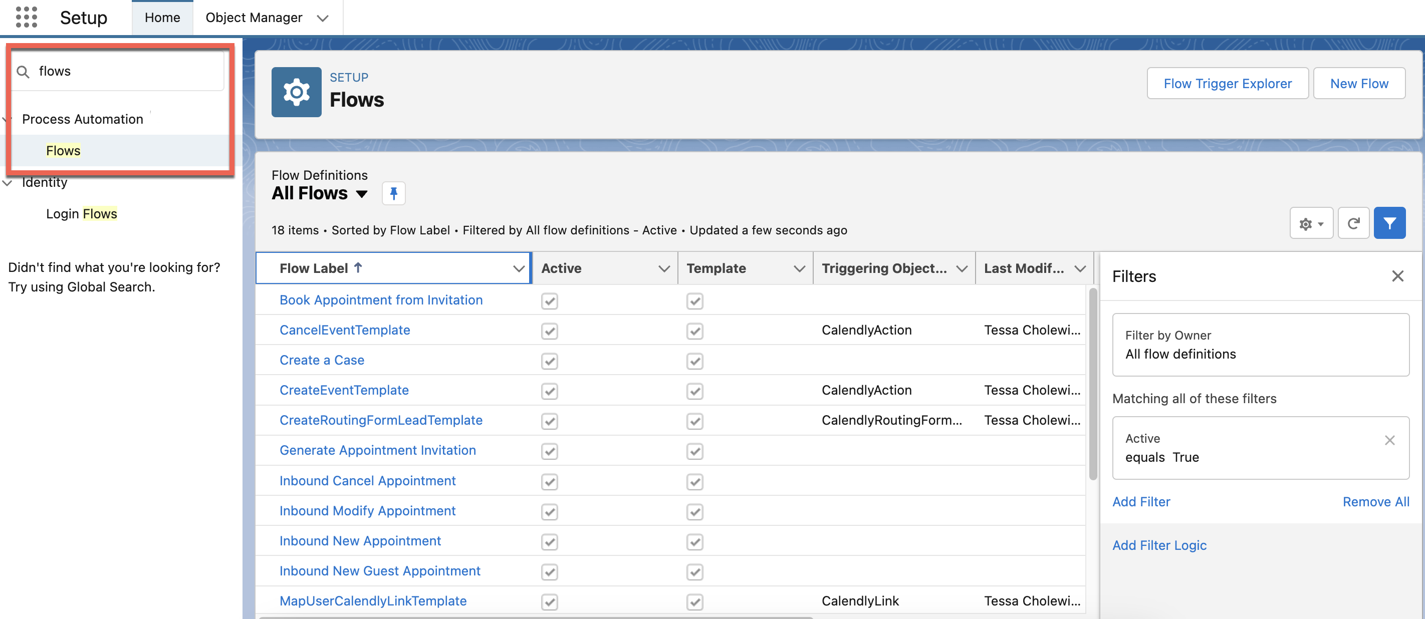The image size is (1425, 619).
Task: Click the Flow Trigger Explorer button
Action: click(x=1227, y=84)
